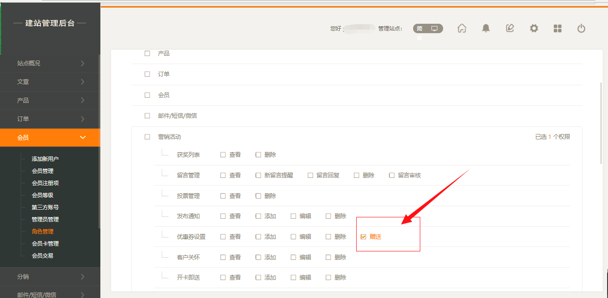Collapse the 会员 sidebar section
The width and height of the screenshot is (608, 298).
(50, 138)
